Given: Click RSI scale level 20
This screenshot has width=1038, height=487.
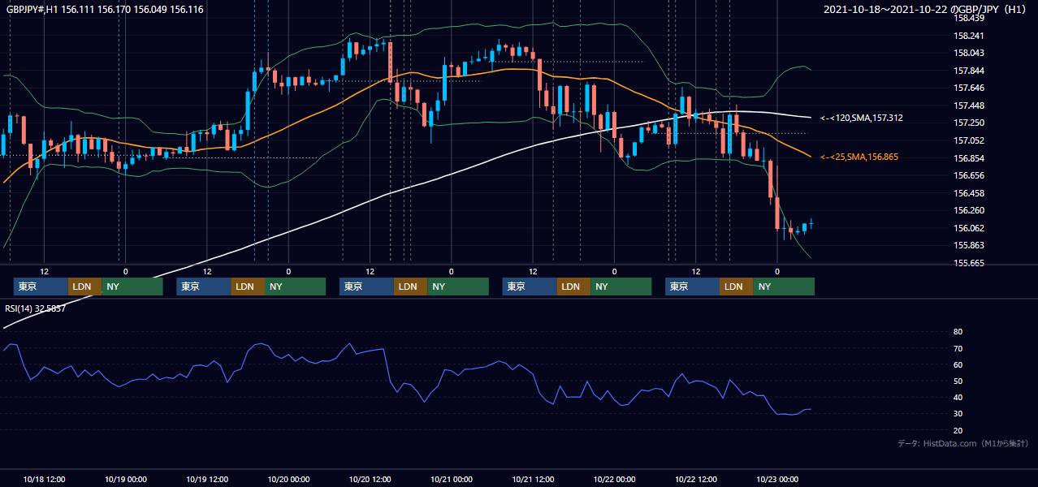Looking at the screenshot, I should tap(958, 430).
